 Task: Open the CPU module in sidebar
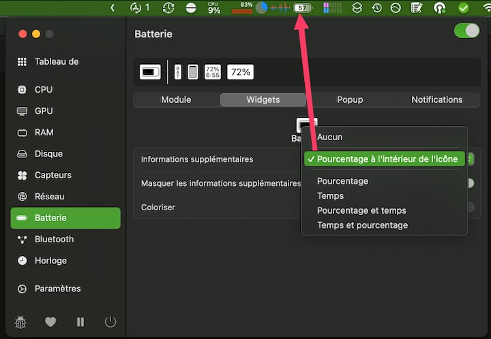[x=44, y=90]
